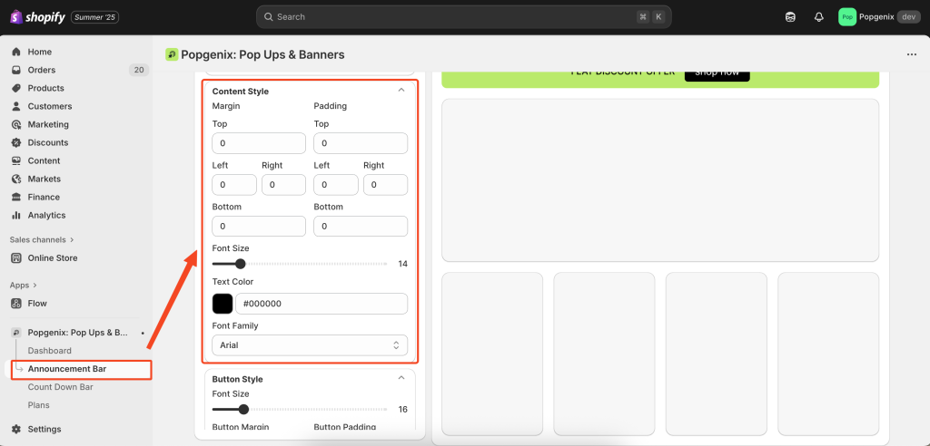
Task: Collapse the Content Style section
Action: coord(401,90)
